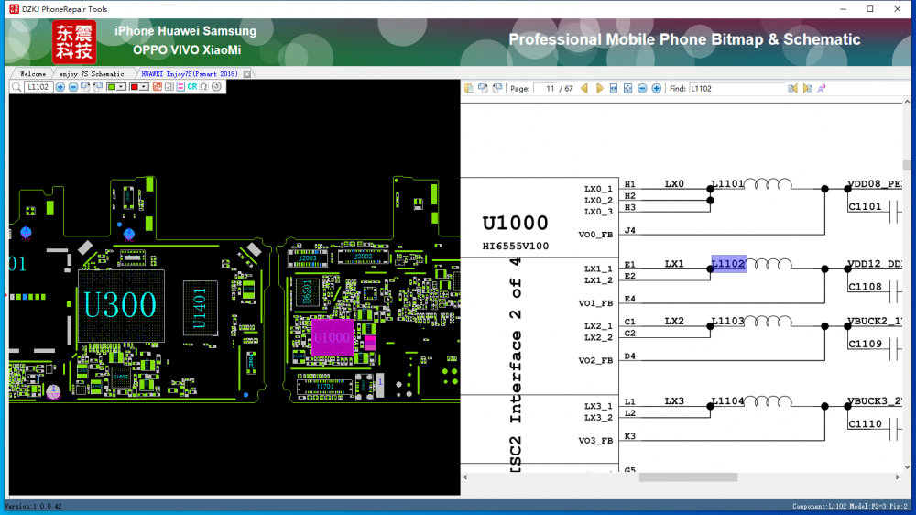Switch to the Welcome tab

click(32, 73)
